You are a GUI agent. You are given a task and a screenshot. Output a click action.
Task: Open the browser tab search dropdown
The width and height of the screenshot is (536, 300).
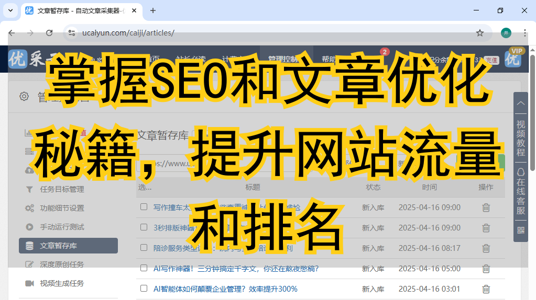coord(10,10)
